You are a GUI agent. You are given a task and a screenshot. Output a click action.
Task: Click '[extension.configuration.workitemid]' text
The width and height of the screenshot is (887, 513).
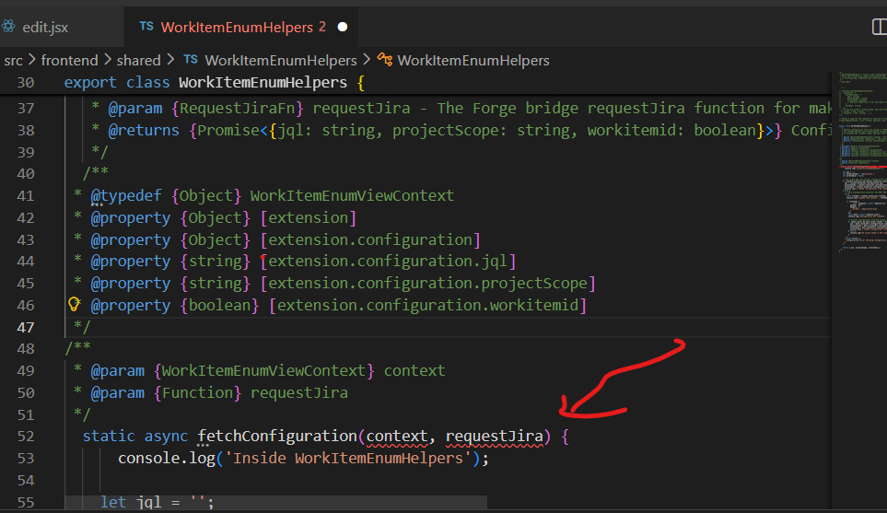[x=427, y=306]
